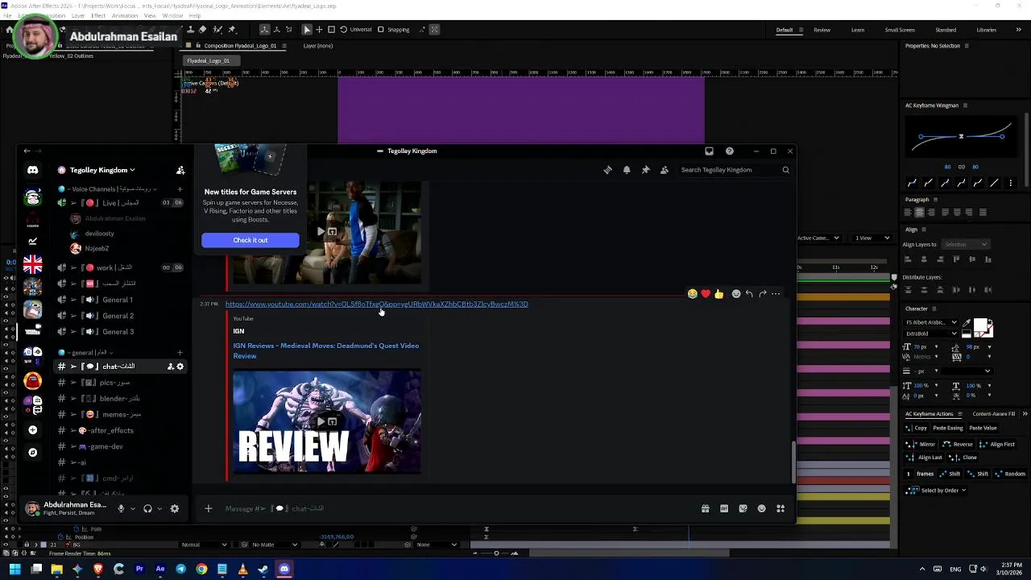Forward the message with forward arrow

[x=763, y=294]
